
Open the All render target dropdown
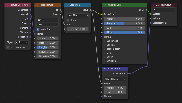(x=164, y=9)
